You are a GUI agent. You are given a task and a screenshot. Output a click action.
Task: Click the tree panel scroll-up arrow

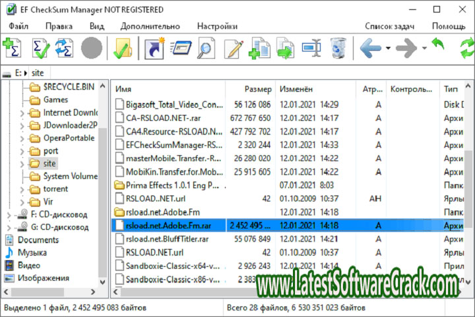coord(102,86)
